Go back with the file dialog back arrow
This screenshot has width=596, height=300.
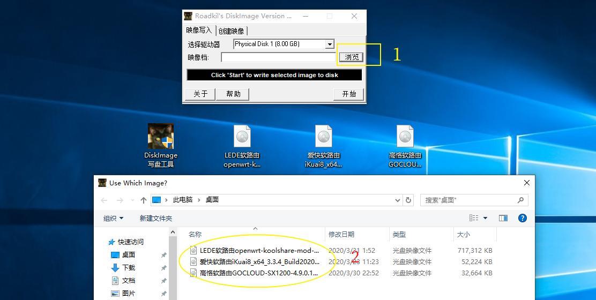coord(104,200)
